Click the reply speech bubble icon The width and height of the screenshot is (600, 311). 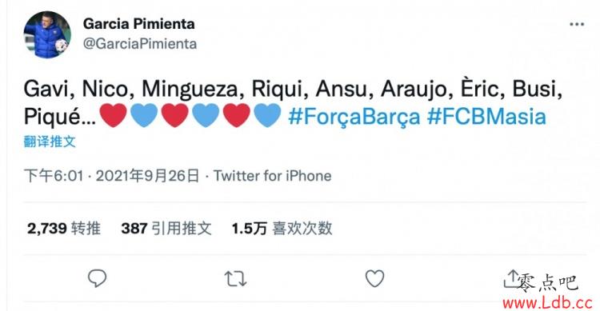[x=97, y=278]
